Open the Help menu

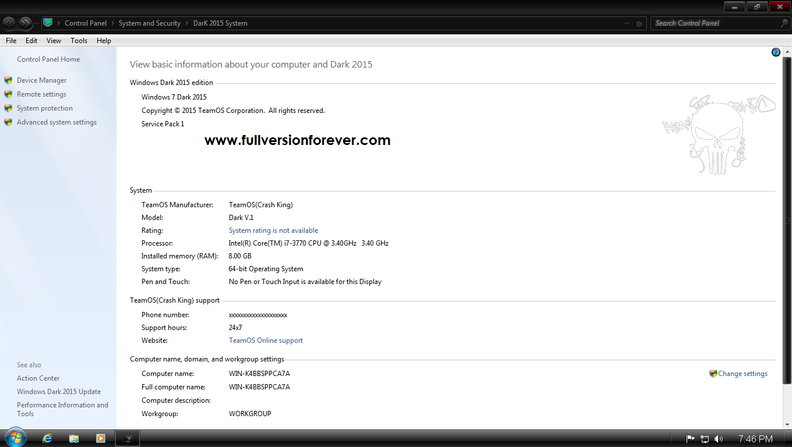pos(104,41)
